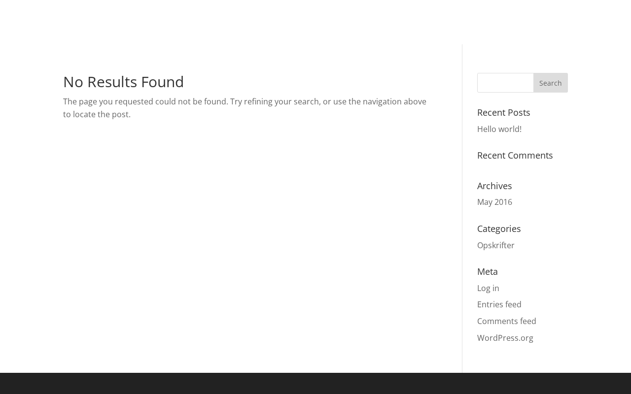This screenshot has width=631, height=394.
Task: Open the Hello world! recent post
Action: (x=499, y=129)
